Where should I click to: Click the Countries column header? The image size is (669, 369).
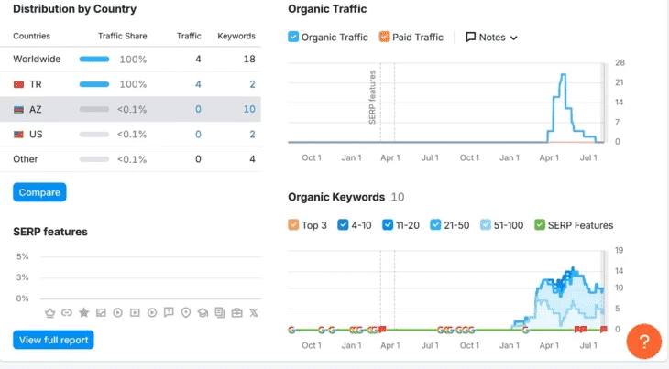pos(31,37)
